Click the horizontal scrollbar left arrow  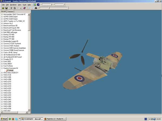click(x=2, y=112)
